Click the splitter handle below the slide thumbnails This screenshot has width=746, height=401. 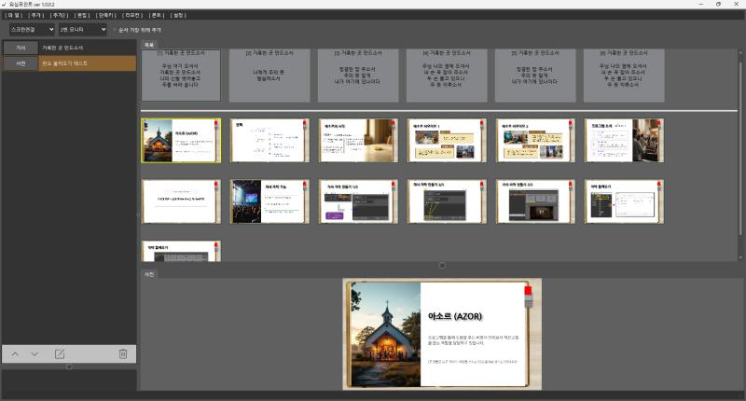(x=442, y=266)
